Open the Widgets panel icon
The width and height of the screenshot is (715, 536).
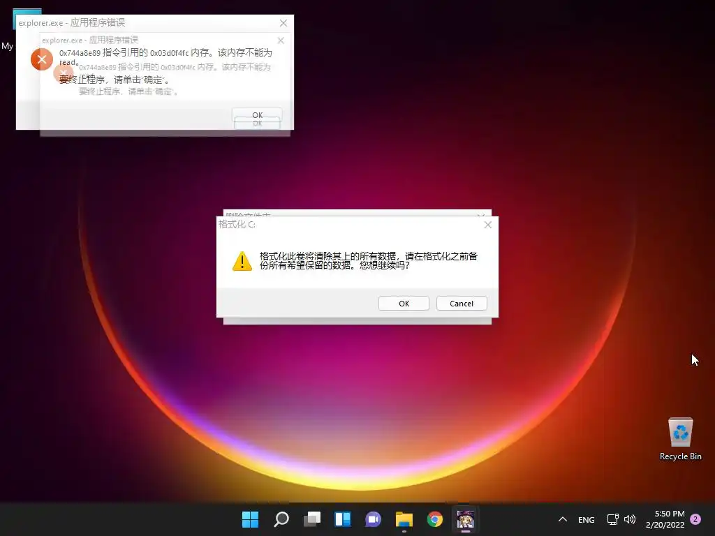pos(342,519)
